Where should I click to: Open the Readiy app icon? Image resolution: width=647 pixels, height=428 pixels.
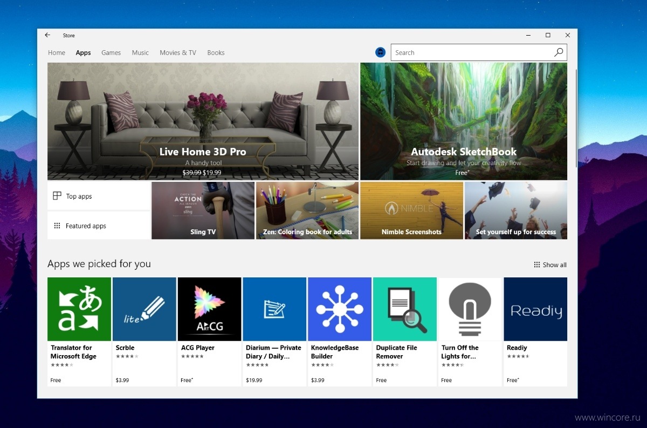[535, 309]
